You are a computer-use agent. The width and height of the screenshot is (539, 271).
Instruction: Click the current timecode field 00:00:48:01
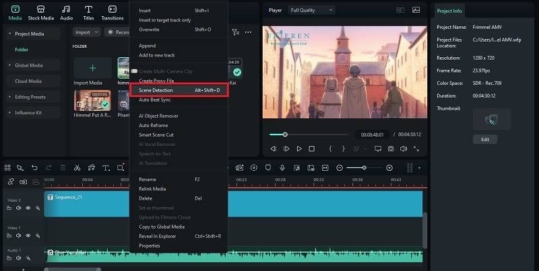[x=373, y=134]
